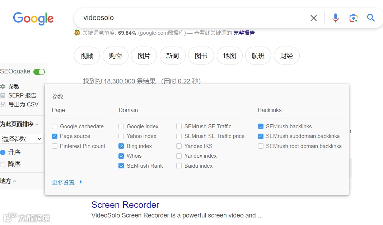Image resolution: width=383 pixels, height=225 pixels.
Task: Uncheck SEMrush backlinks checkbox
Action: click(x=261, y=126)
